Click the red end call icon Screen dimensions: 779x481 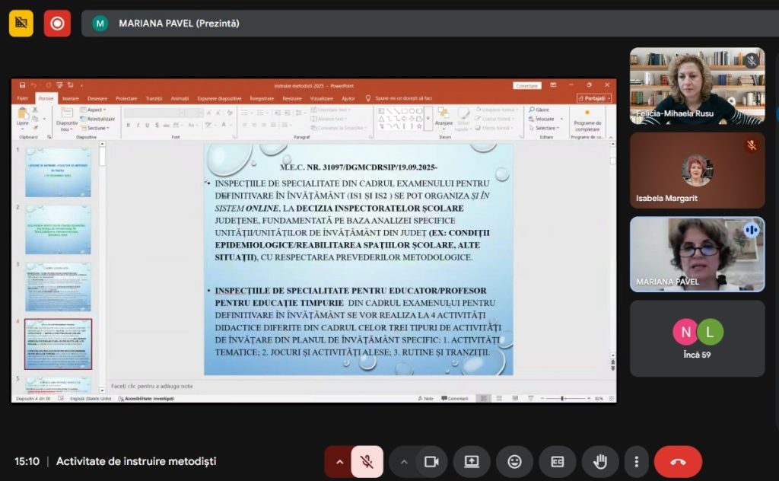[x=678, y=461]
